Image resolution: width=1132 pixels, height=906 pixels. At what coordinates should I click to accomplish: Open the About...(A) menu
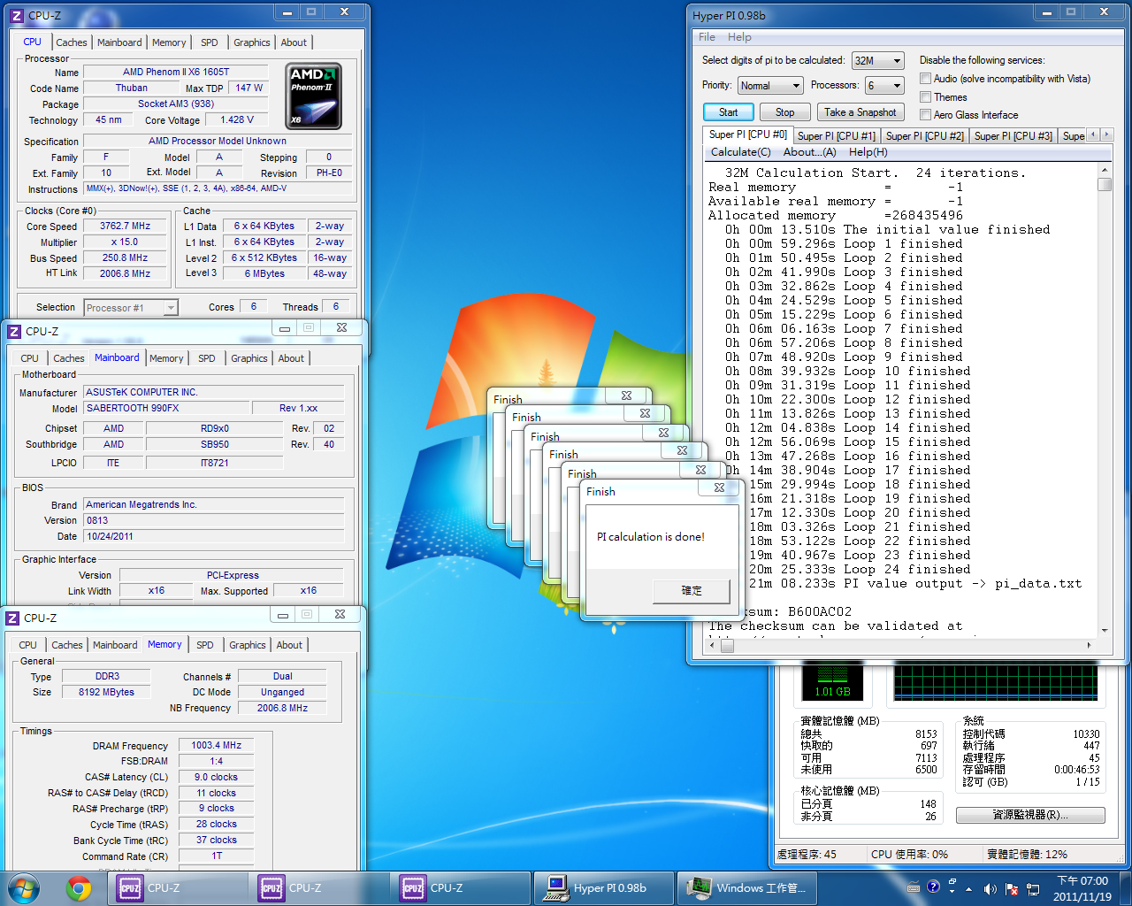click(809, 152)
